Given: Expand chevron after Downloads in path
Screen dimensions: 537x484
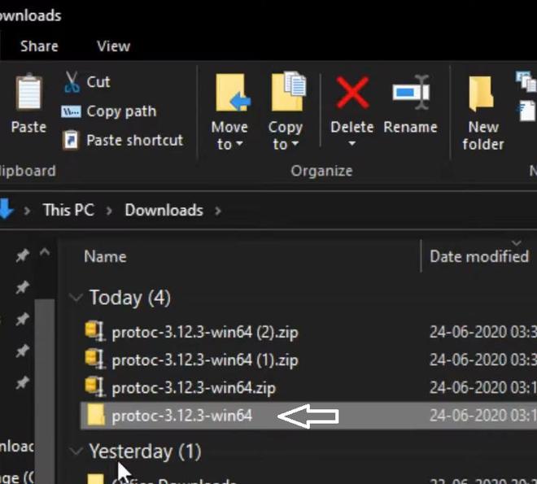Looking at the screenshot, I should coord(218,211).
